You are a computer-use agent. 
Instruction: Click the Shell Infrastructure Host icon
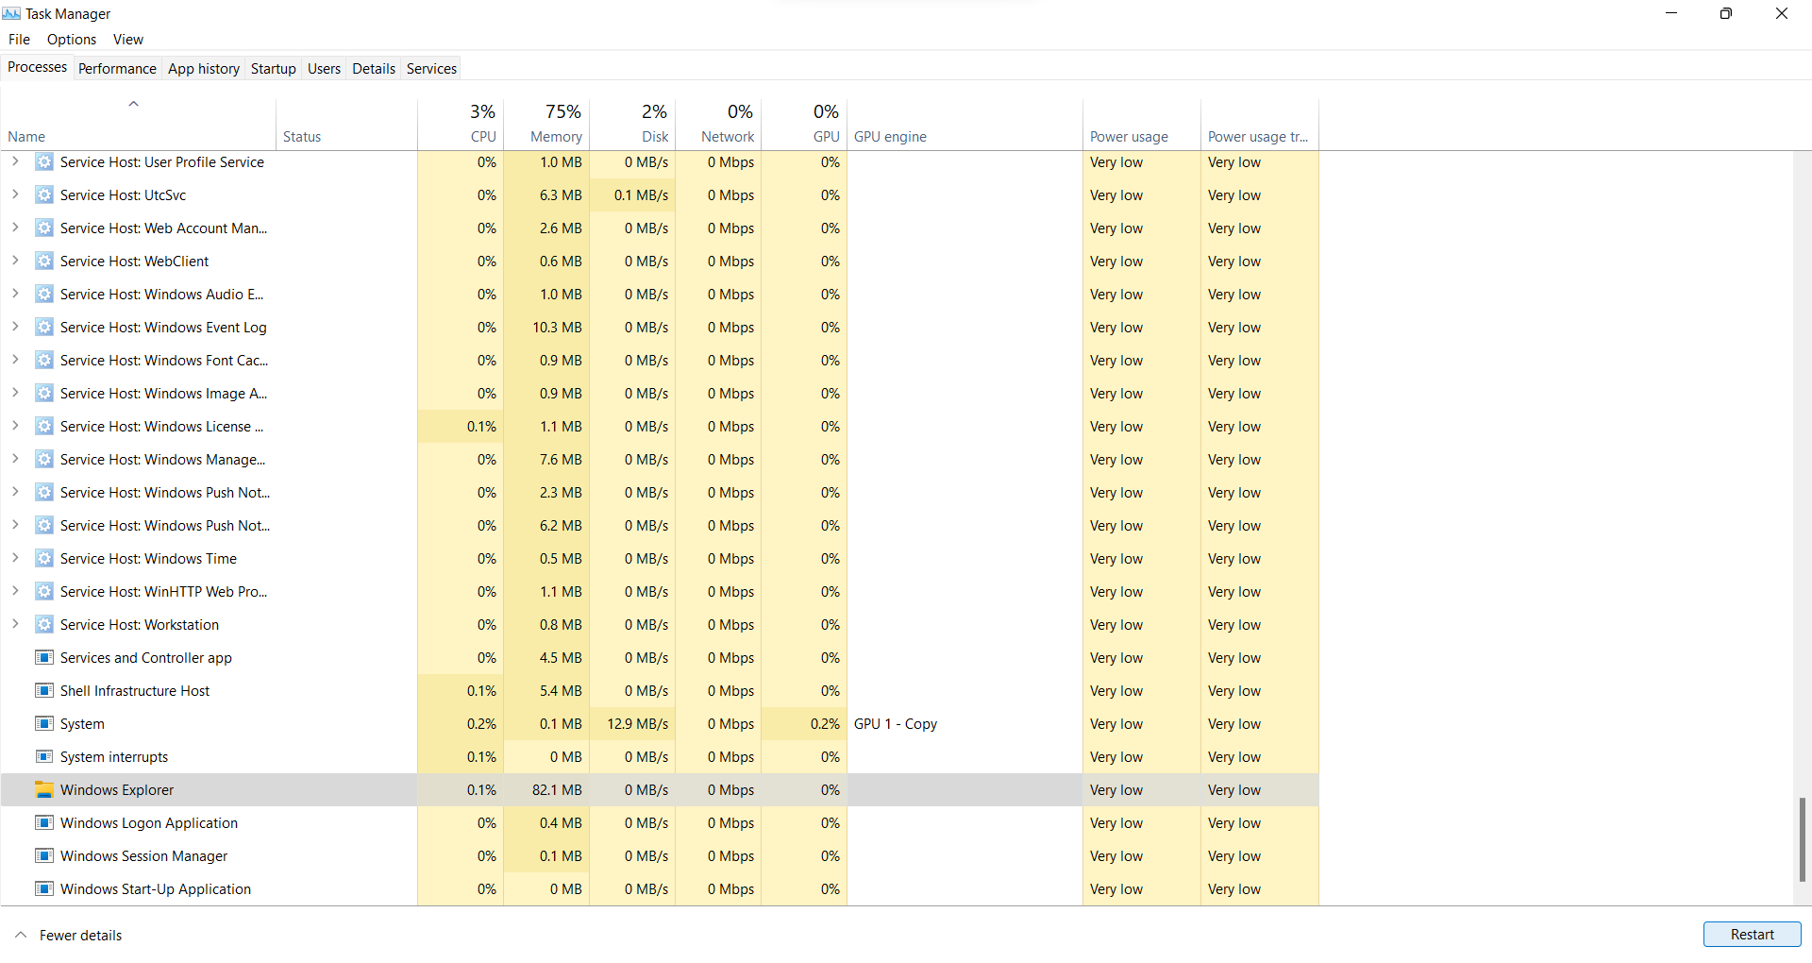(x=43, y=691)
